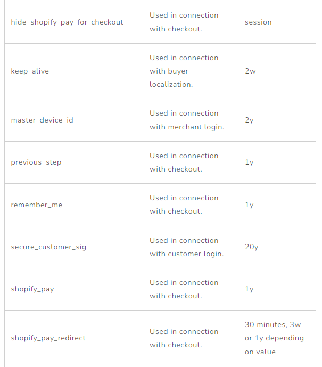The width and height of the screenshot is (322, 367).
Task: Click the "30 minutes, 3w or 1y" duration text
Action: tap(274, 338)
